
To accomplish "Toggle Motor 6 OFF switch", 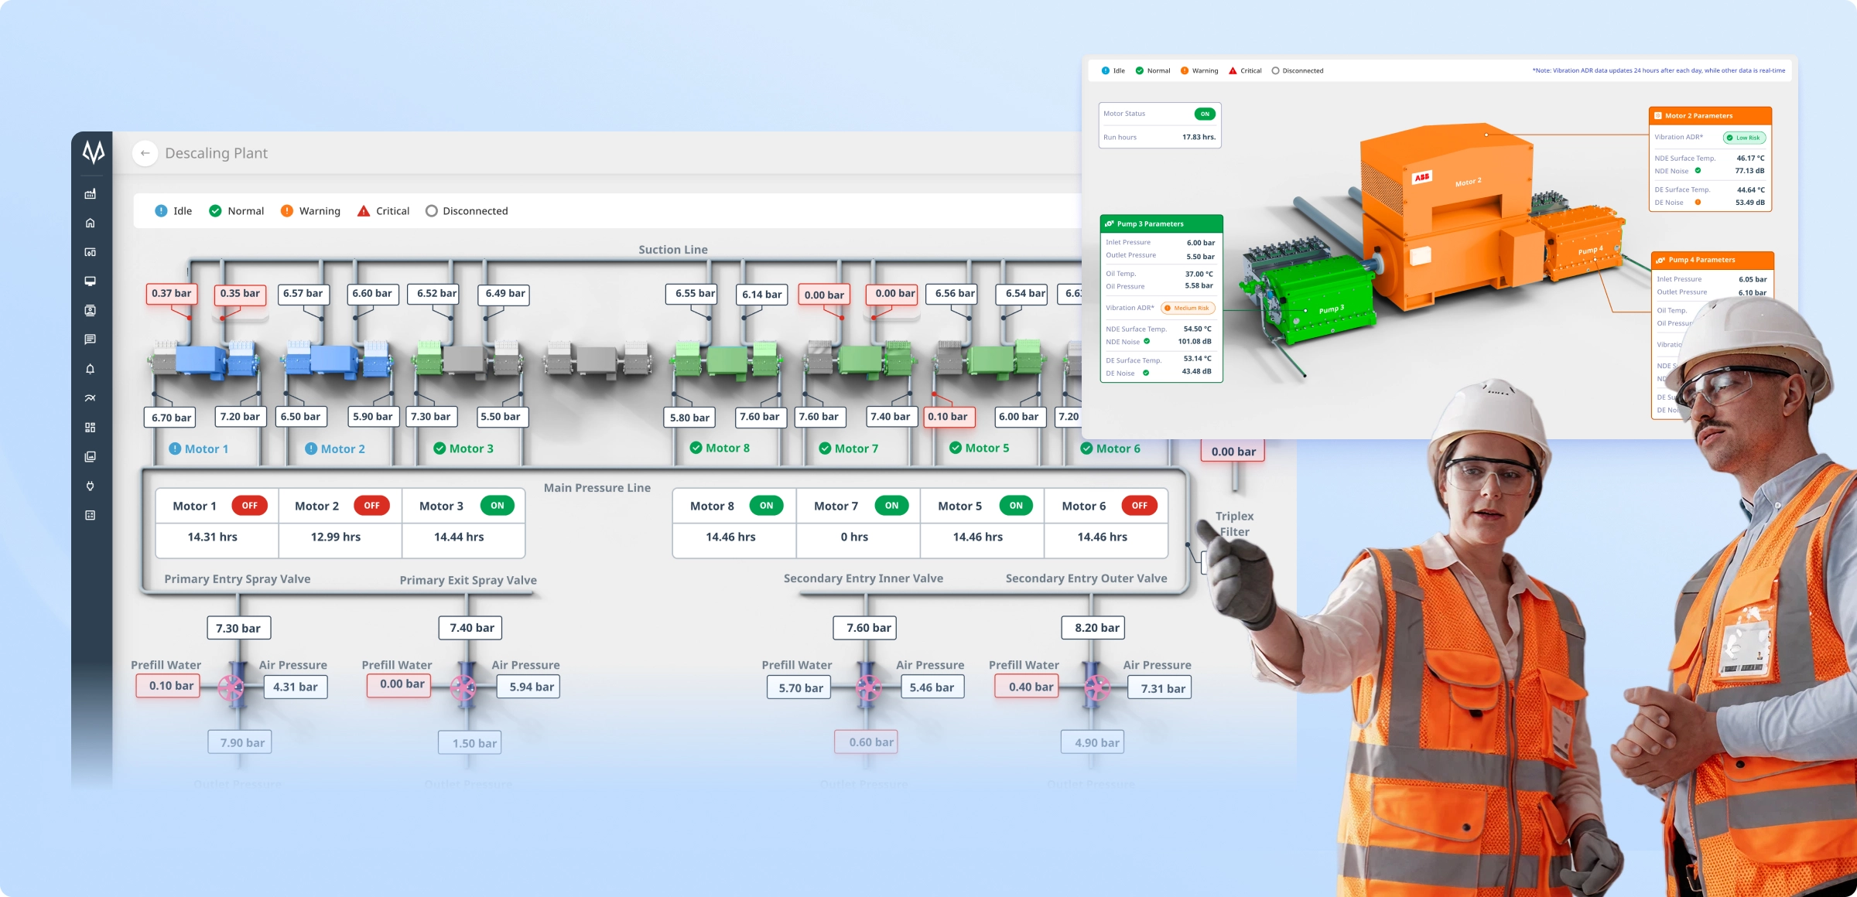I will [x=1139, y=506].
